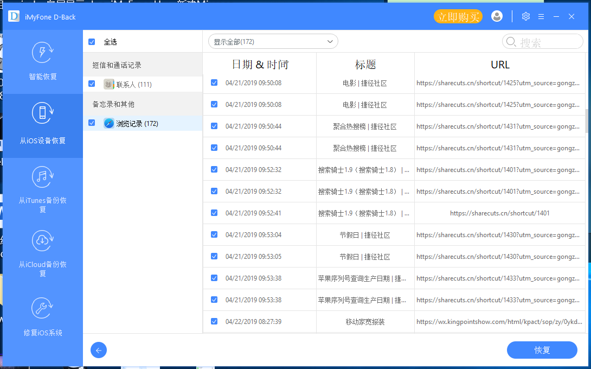
Task: Open Recover from iCloud Backup icon
Action: [x=42, y=241]
